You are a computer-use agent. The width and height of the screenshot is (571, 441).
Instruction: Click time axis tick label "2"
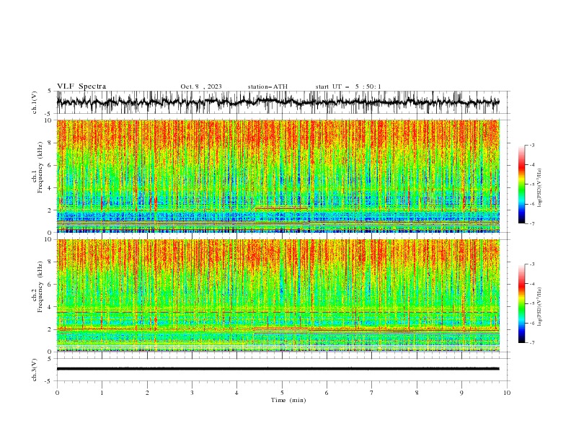pyautogui.click(x=147, y=393)
